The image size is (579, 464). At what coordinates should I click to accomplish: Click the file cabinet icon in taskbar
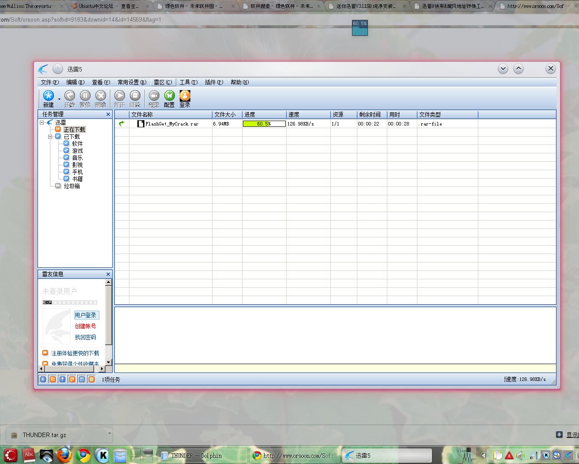[x=120, y=455]
